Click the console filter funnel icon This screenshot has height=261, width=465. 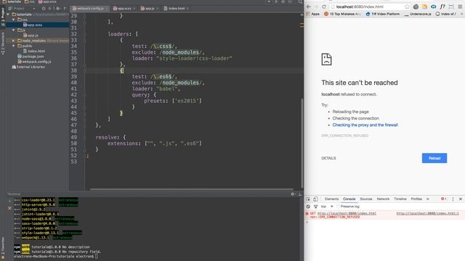[x=315, y=206]
